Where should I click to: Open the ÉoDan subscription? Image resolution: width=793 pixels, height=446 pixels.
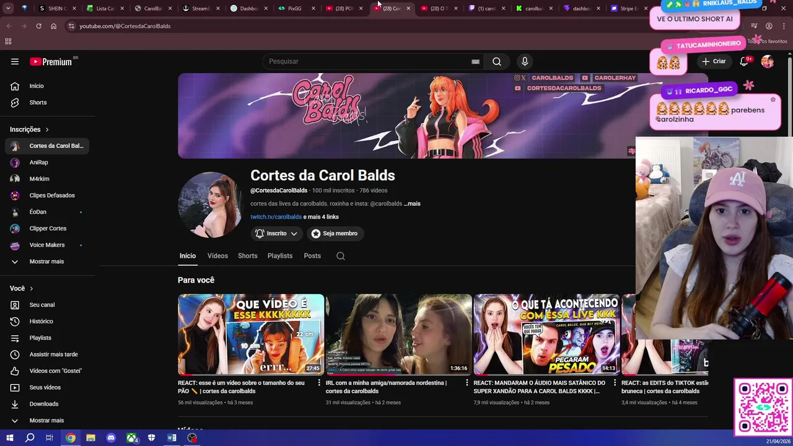click(x=48, y=212)
